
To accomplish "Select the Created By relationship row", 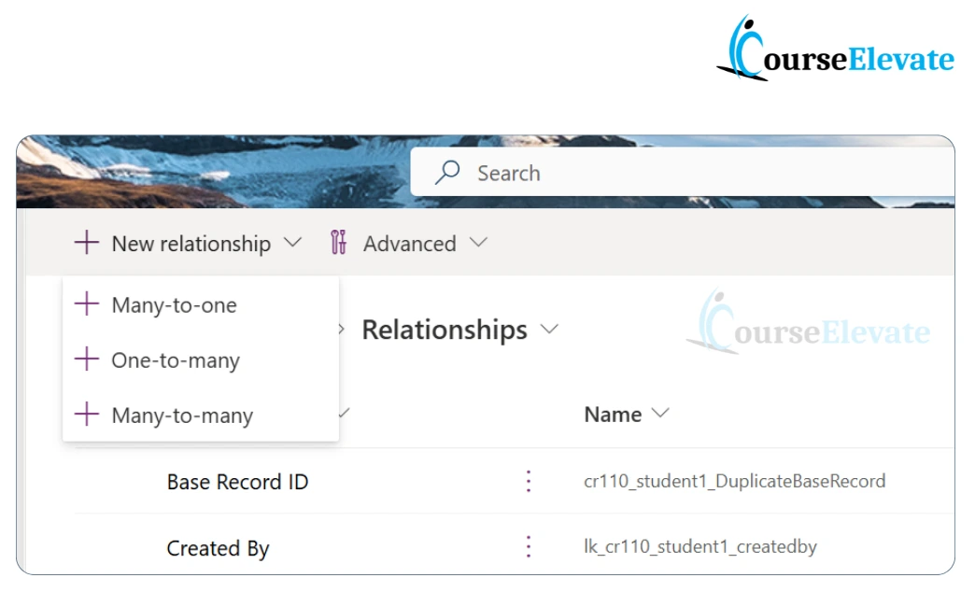I will [218, 548].
